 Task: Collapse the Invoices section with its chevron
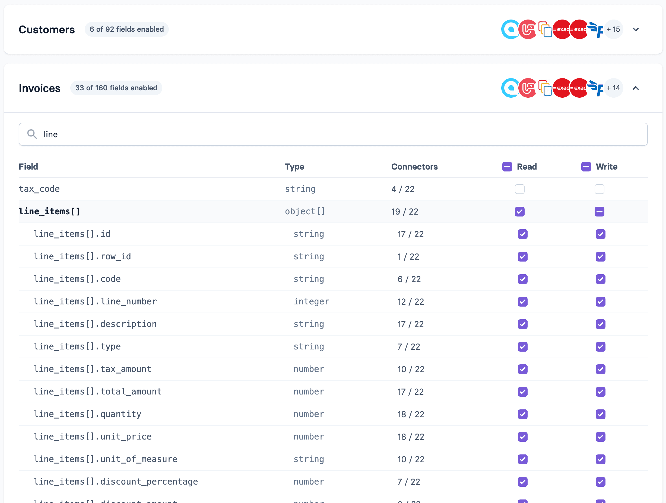(636, 88)
